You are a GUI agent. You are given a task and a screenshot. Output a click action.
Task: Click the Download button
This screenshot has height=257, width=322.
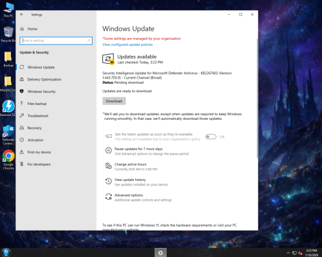[114, 101]
